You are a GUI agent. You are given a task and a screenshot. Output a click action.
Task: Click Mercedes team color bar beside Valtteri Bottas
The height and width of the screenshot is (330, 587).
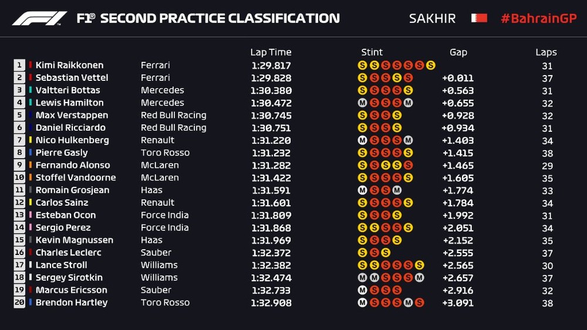coord(31,90)
